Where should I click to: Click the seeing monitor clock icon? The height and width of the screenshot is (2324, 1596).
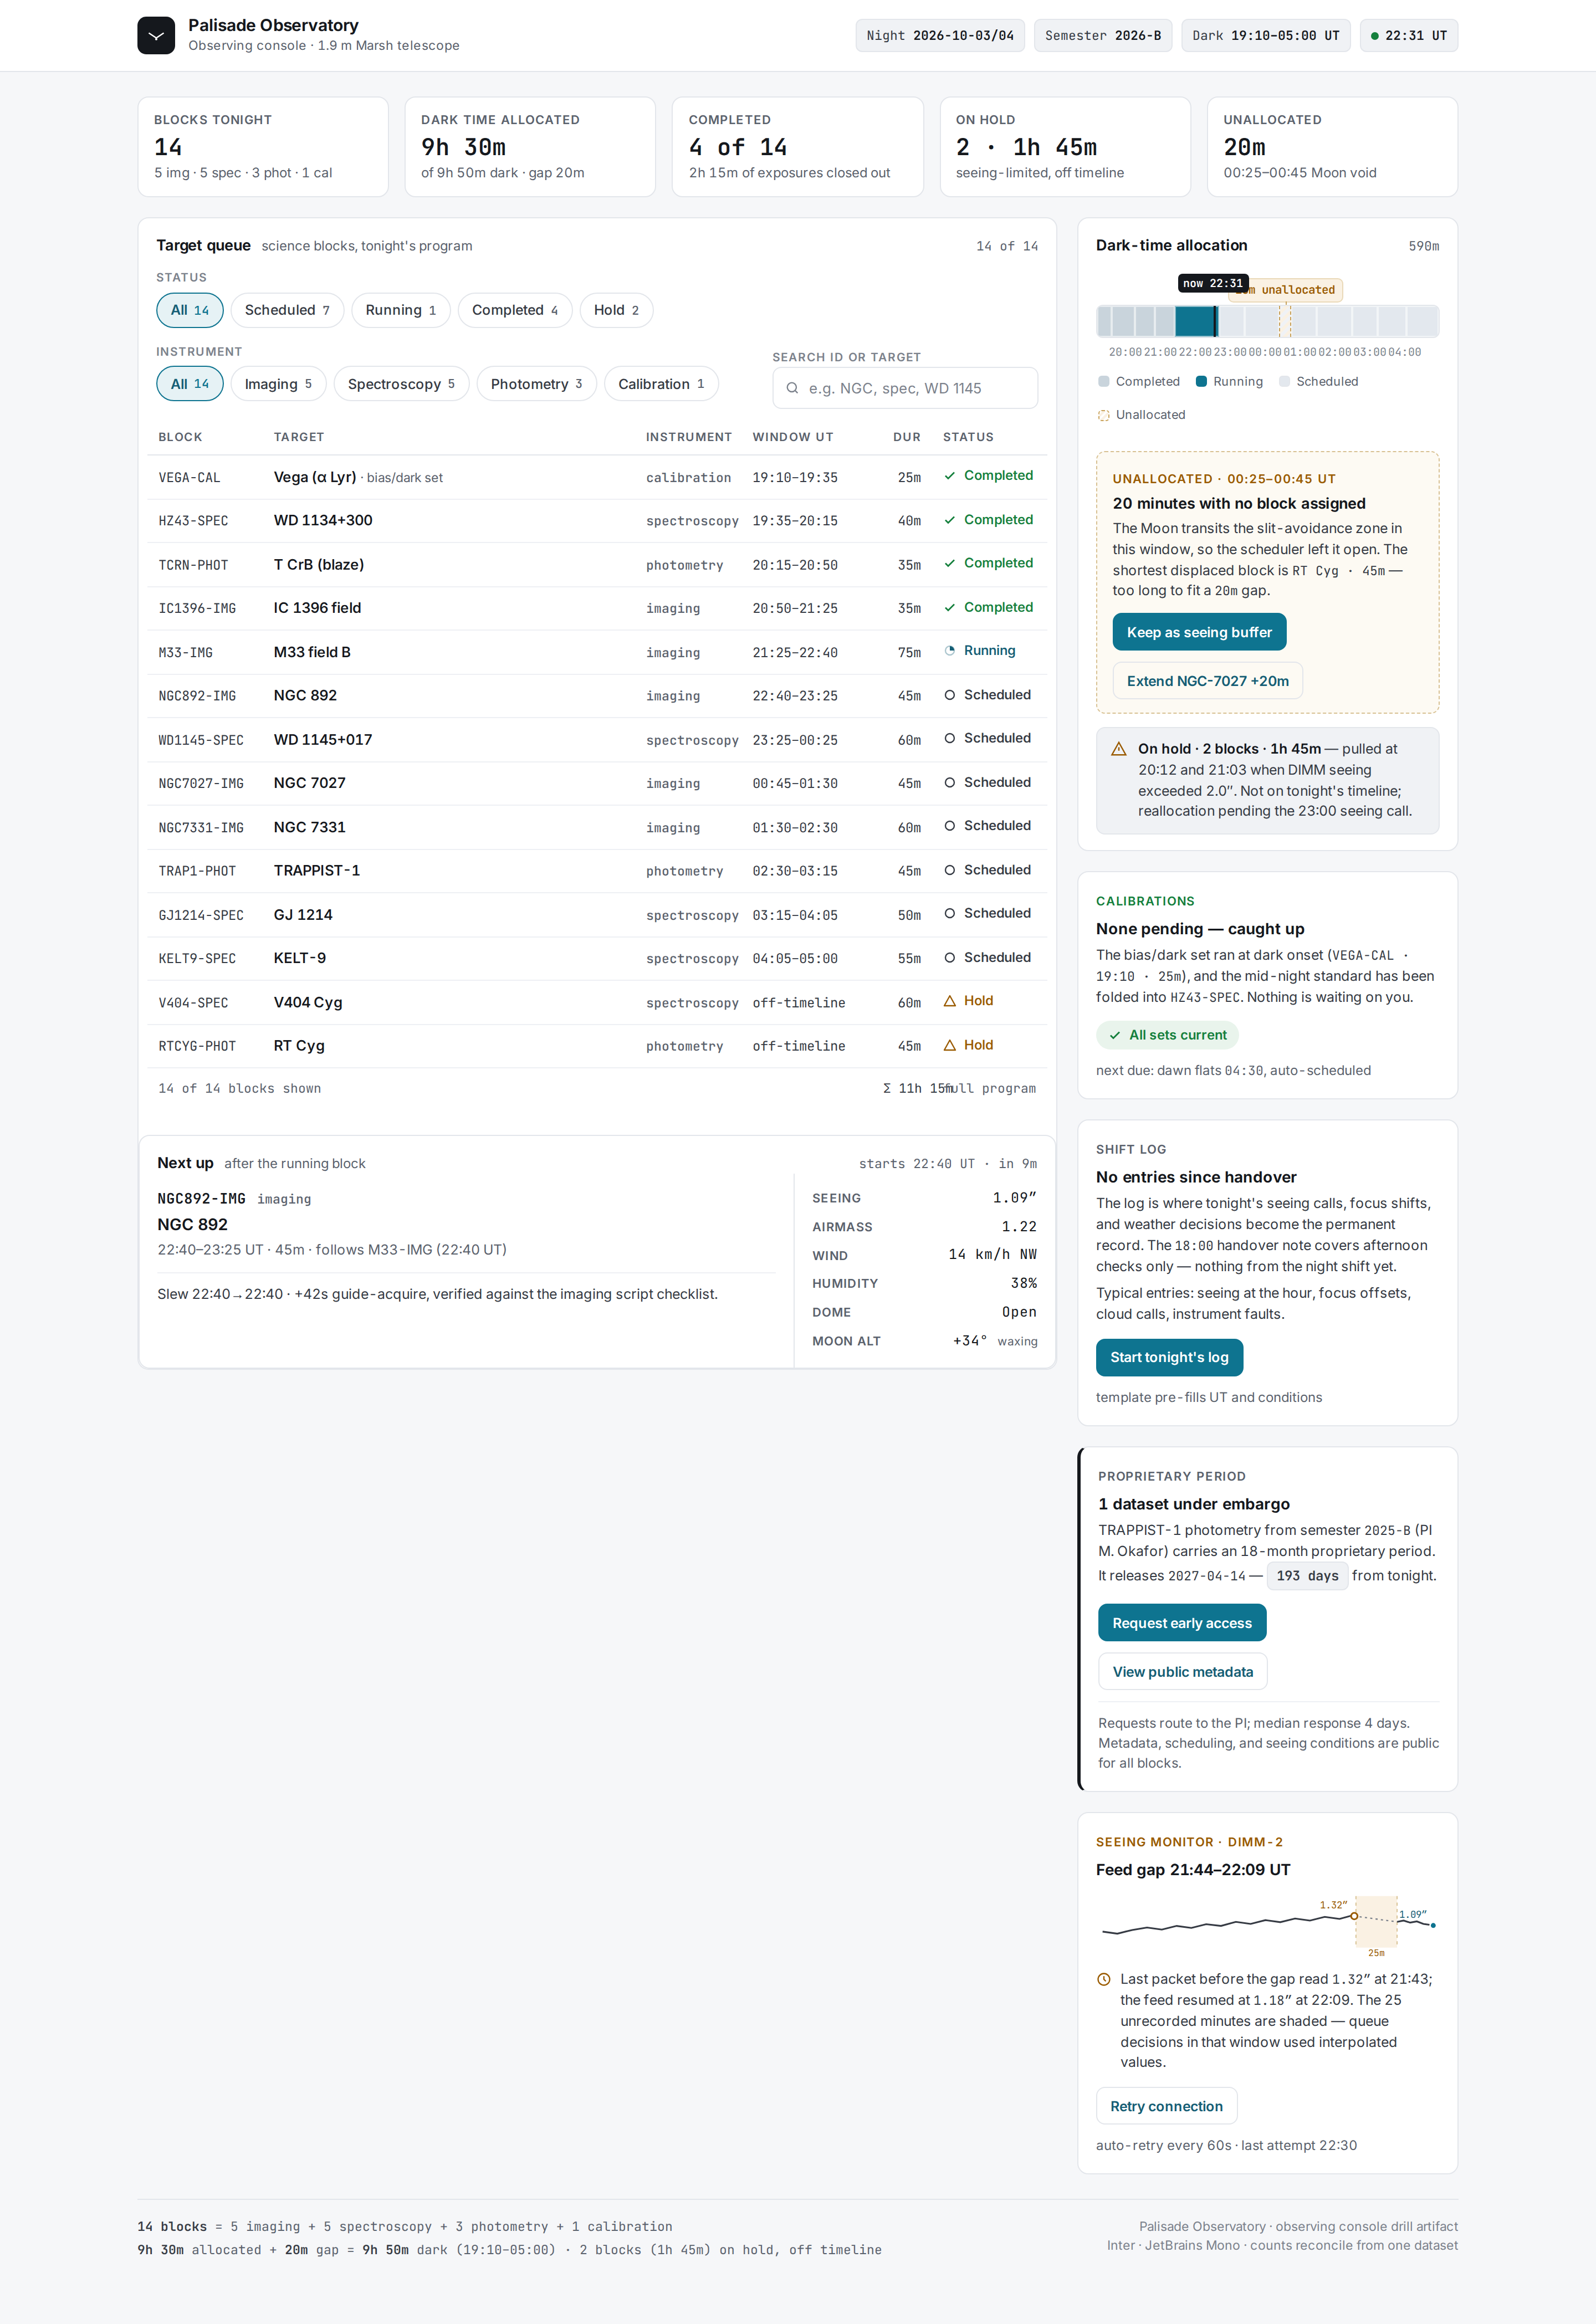coord(1104,1979)
